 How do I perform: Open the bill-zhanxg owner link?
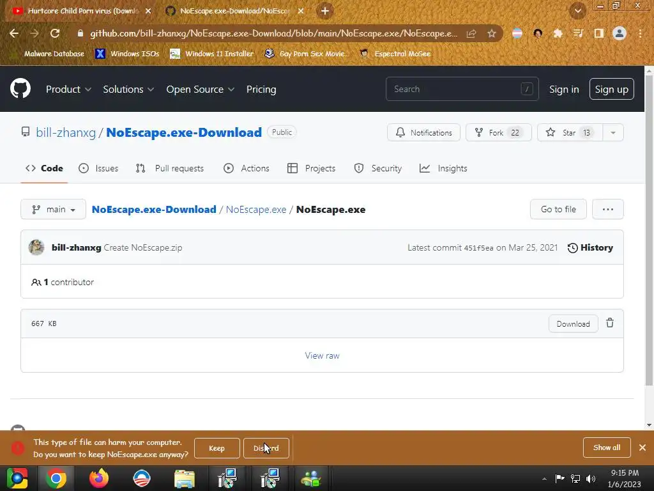[x=66, y=133]
